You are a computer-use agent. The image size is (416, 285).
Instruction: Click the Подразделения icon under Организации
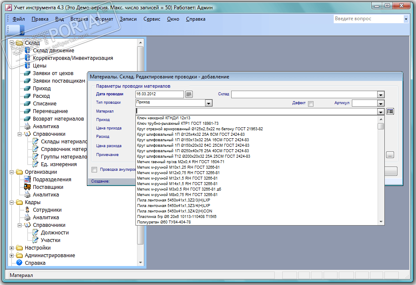(x=28, y=180)
